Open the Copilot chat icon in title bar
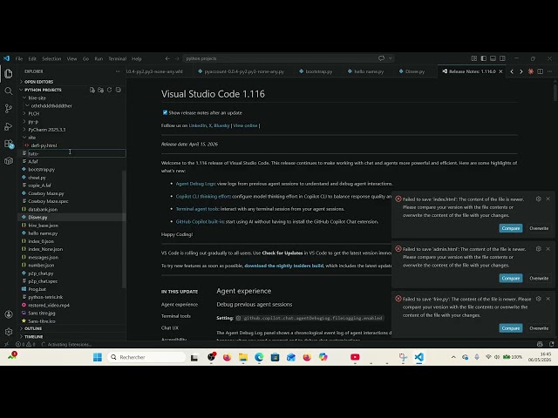This screenshot has height=418, width=558. [381, 58]
